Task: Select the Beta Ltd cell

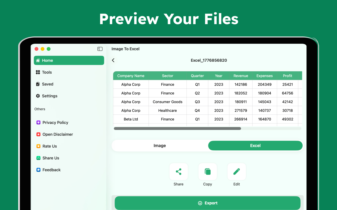Action: pos(131,119)
